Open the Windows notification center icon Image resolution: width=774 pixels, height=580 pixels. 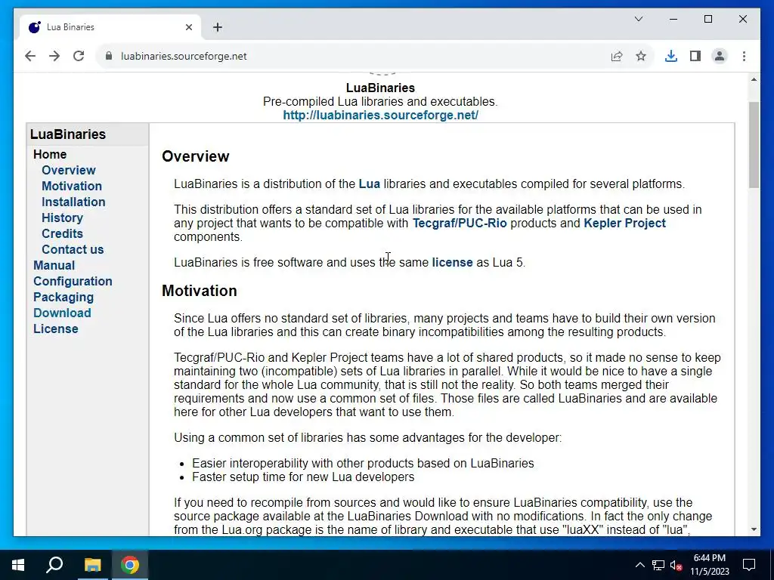(749, 565)
